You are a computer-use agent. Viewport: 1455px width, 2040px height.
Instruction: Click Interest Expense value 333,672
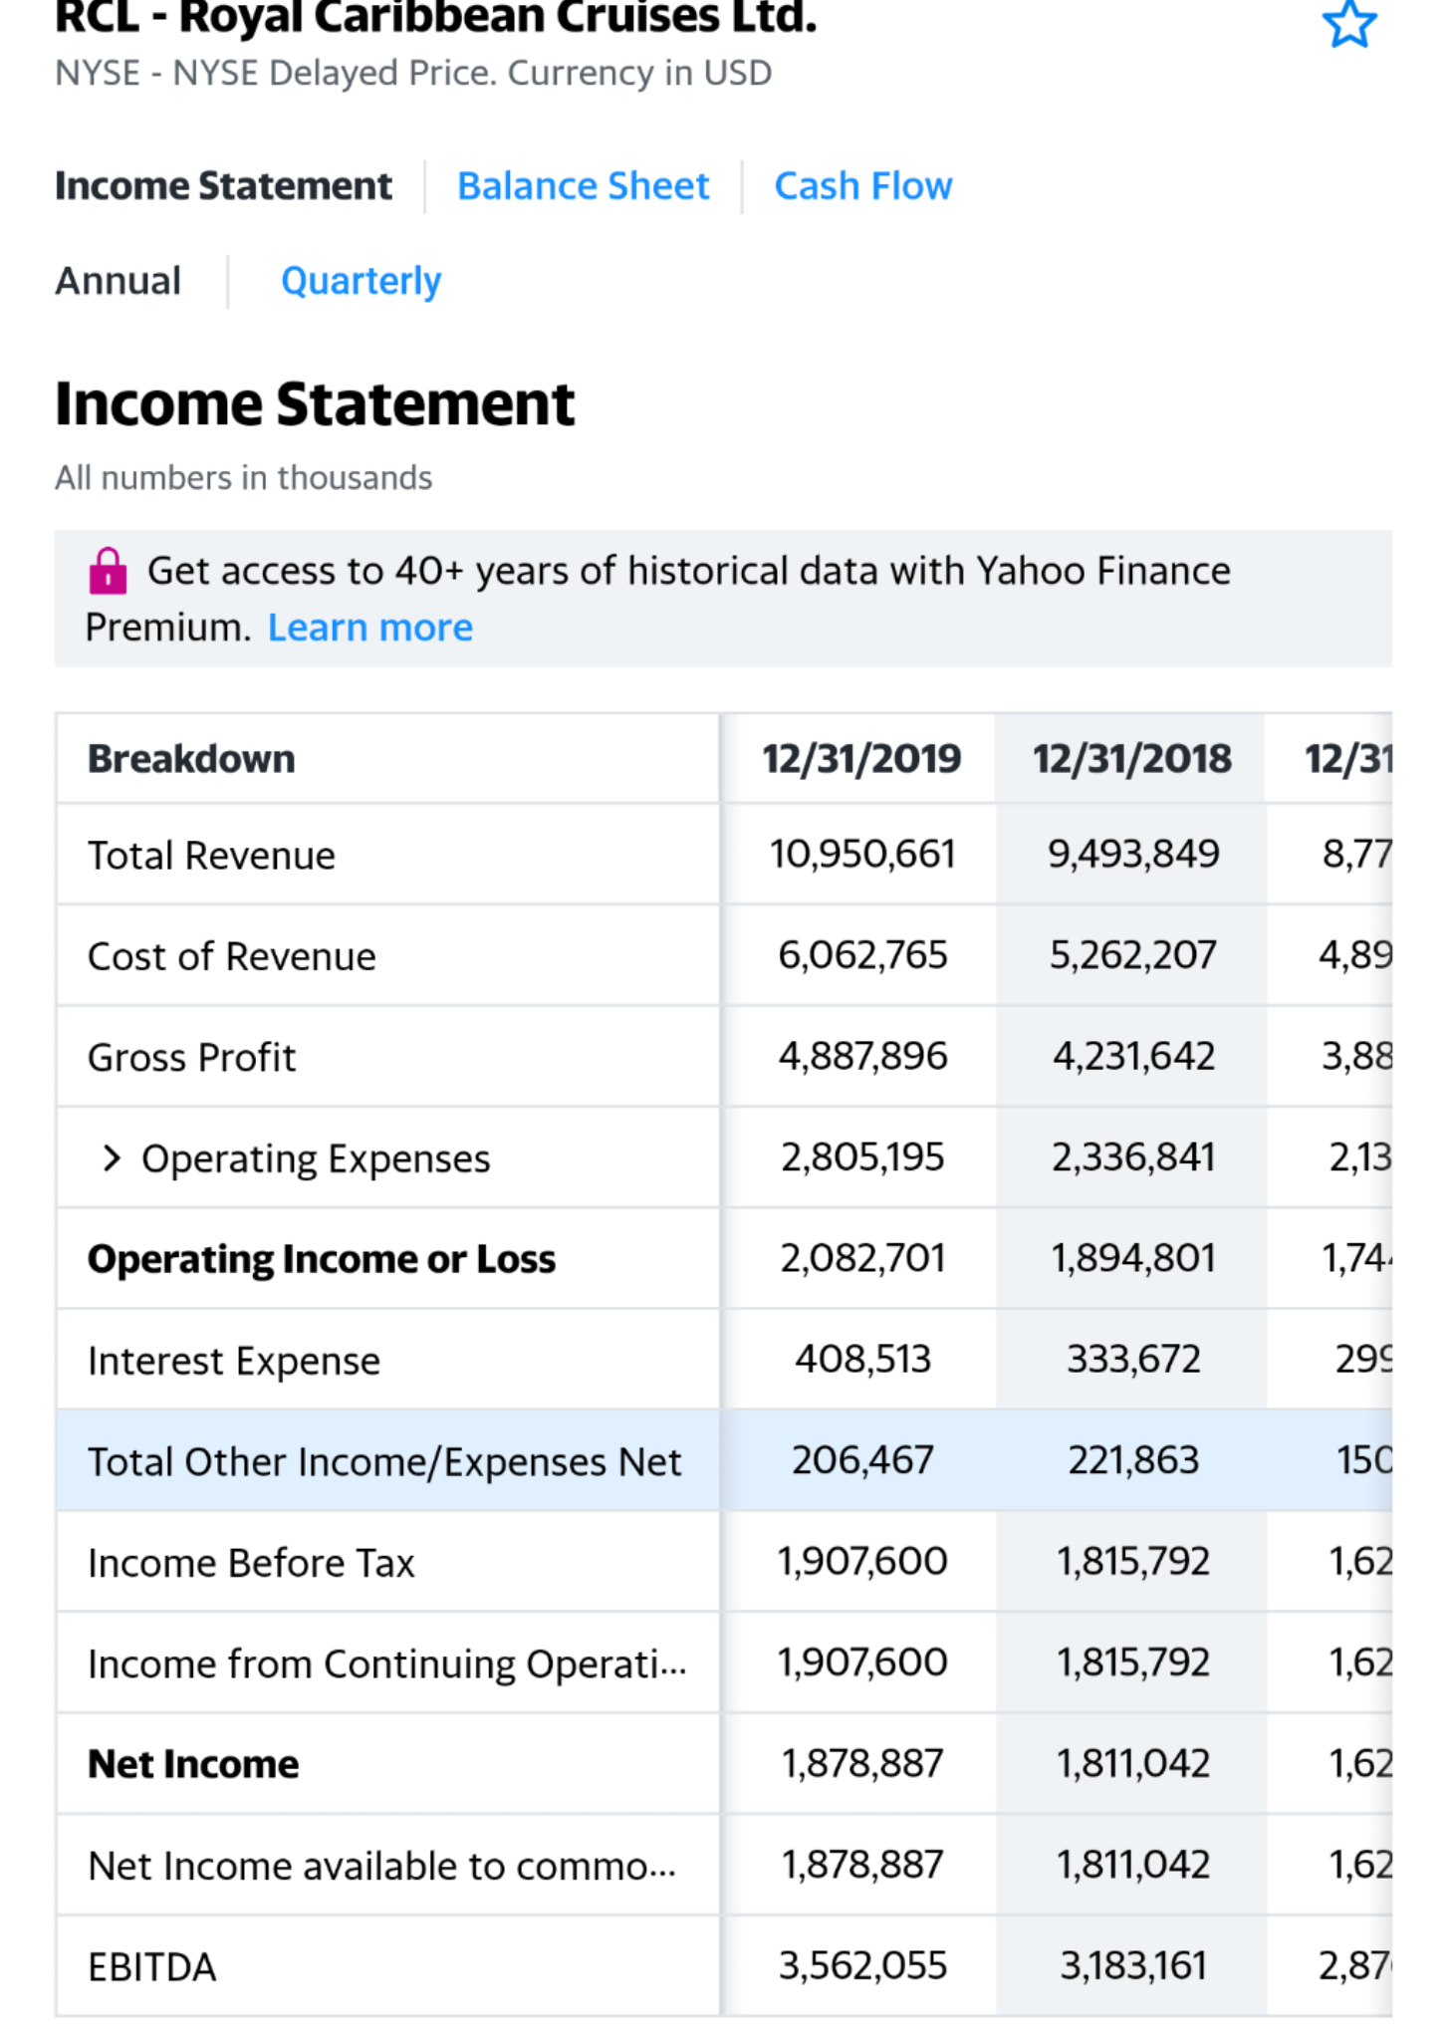1133,1359
